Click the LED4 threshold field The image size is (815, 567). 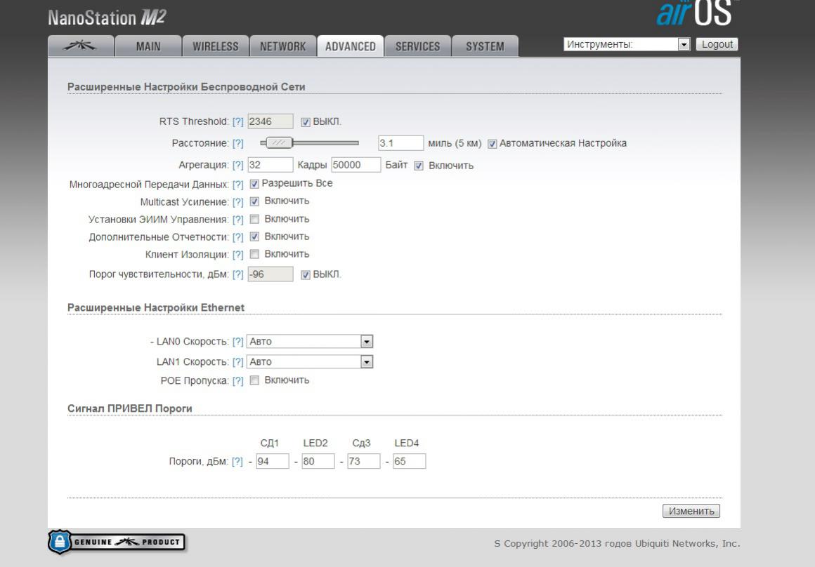pos(410,461)
